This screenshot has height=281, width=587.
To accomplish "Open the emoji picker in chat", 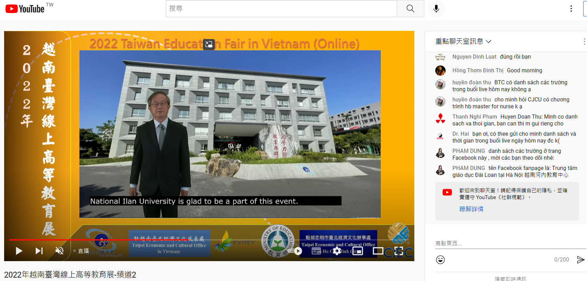I will pos(440,260).
